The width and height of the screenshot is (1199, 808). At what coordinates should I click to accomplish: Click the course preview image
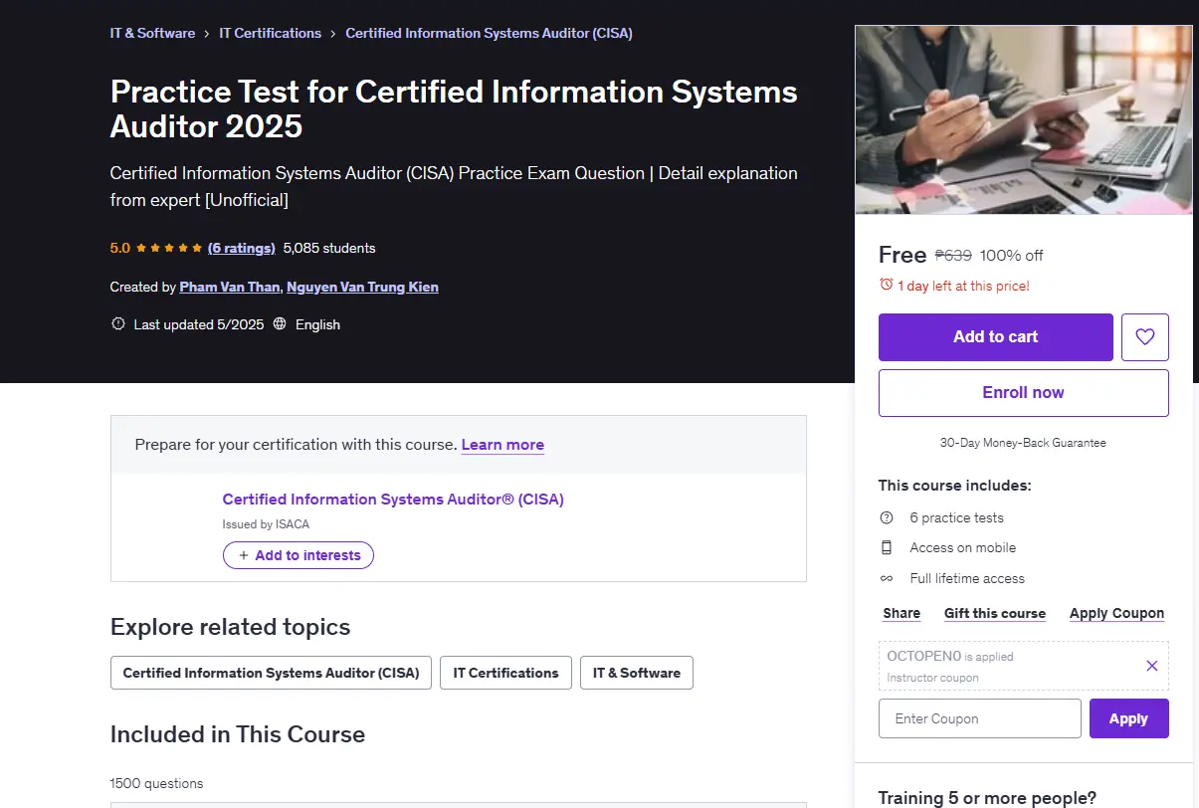1024,119
